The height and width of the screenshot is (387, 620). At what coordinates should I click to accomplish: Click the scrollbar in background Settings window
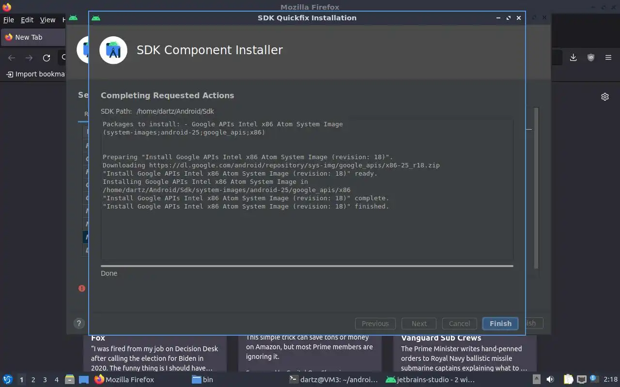(x=536, y=189)
